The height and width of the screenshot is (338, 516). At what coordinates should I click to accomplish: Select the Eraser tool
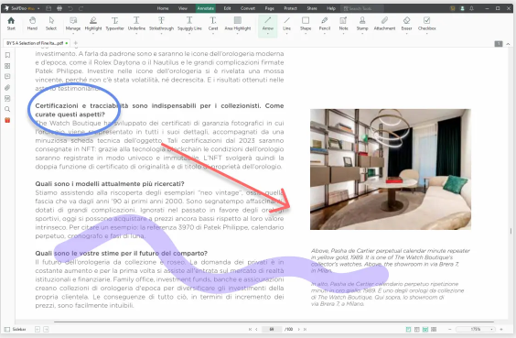406,24
